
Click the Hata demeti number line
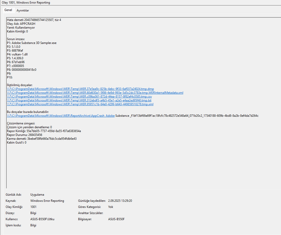[34, 20]
